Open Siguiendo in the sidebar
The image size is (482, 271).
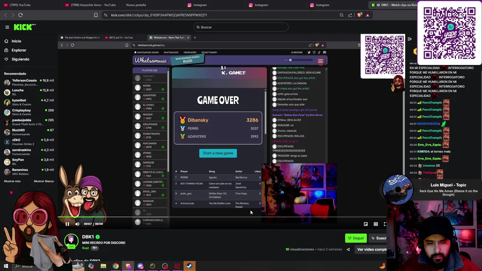point(20,59)
